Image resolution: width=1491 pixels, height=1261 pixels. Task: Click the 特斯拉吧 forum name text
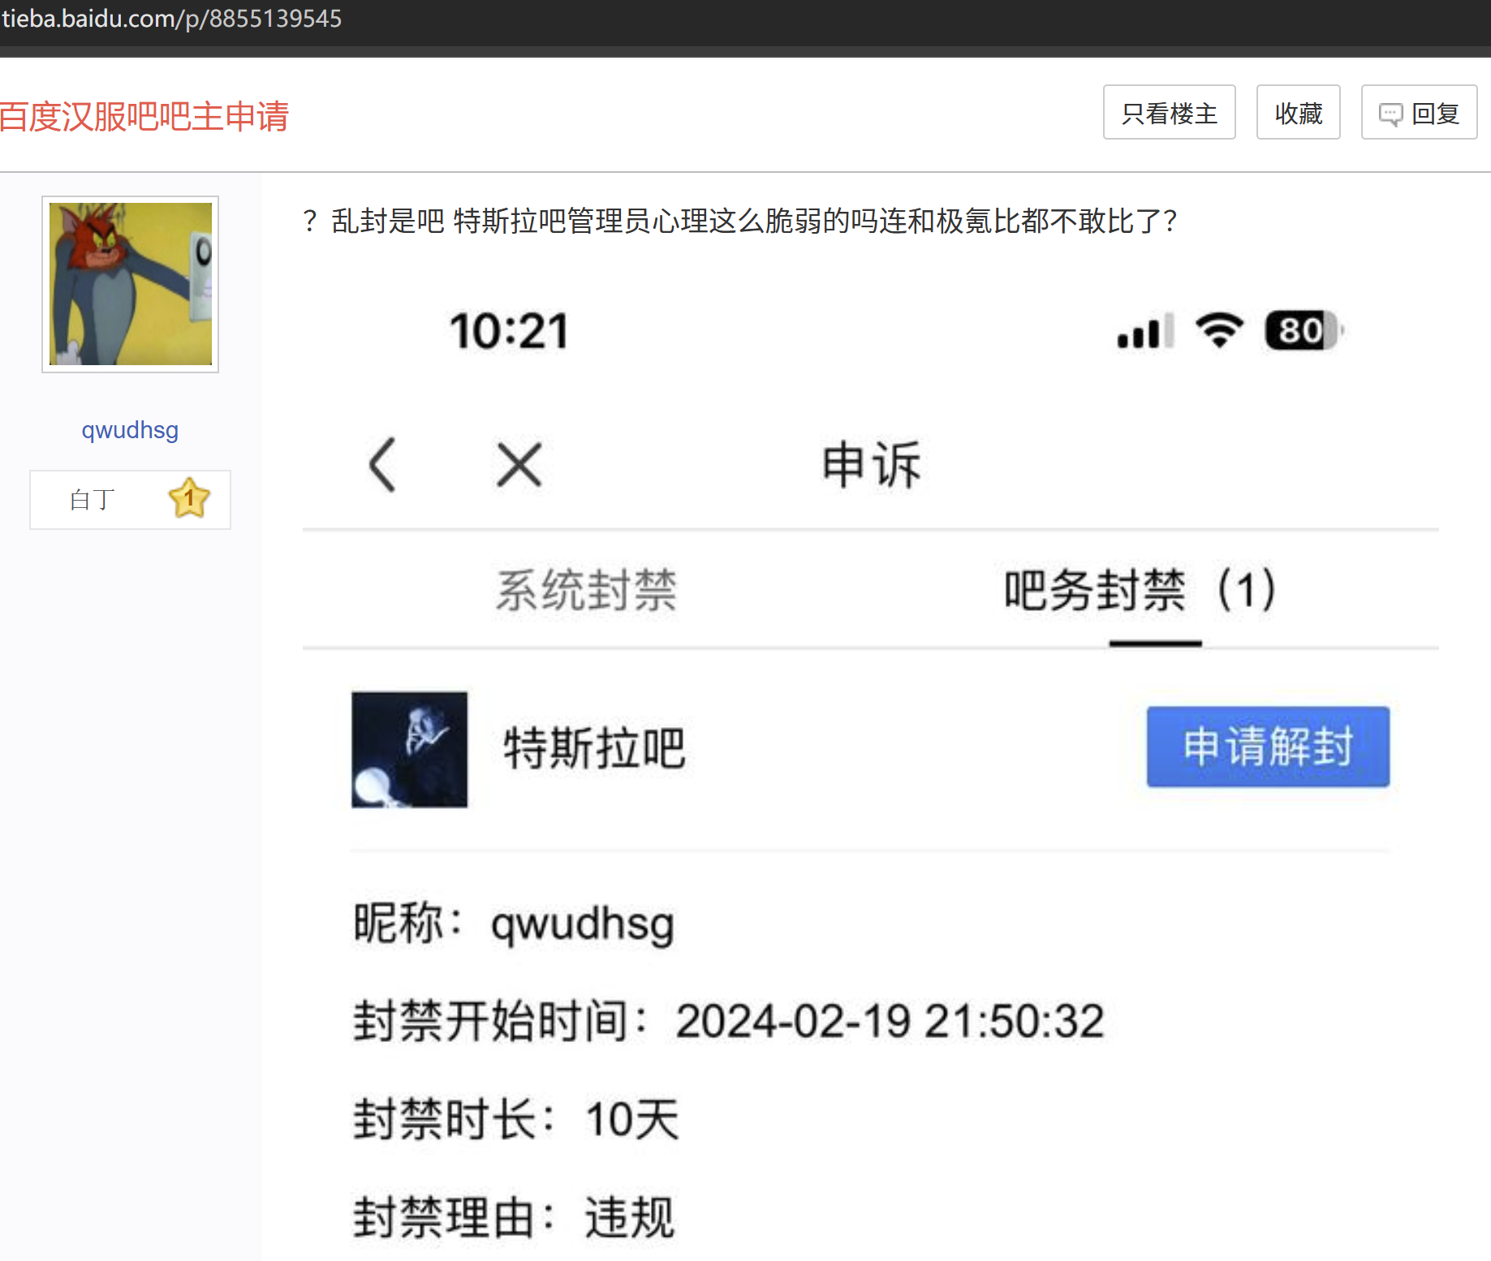tap(594, 747)
